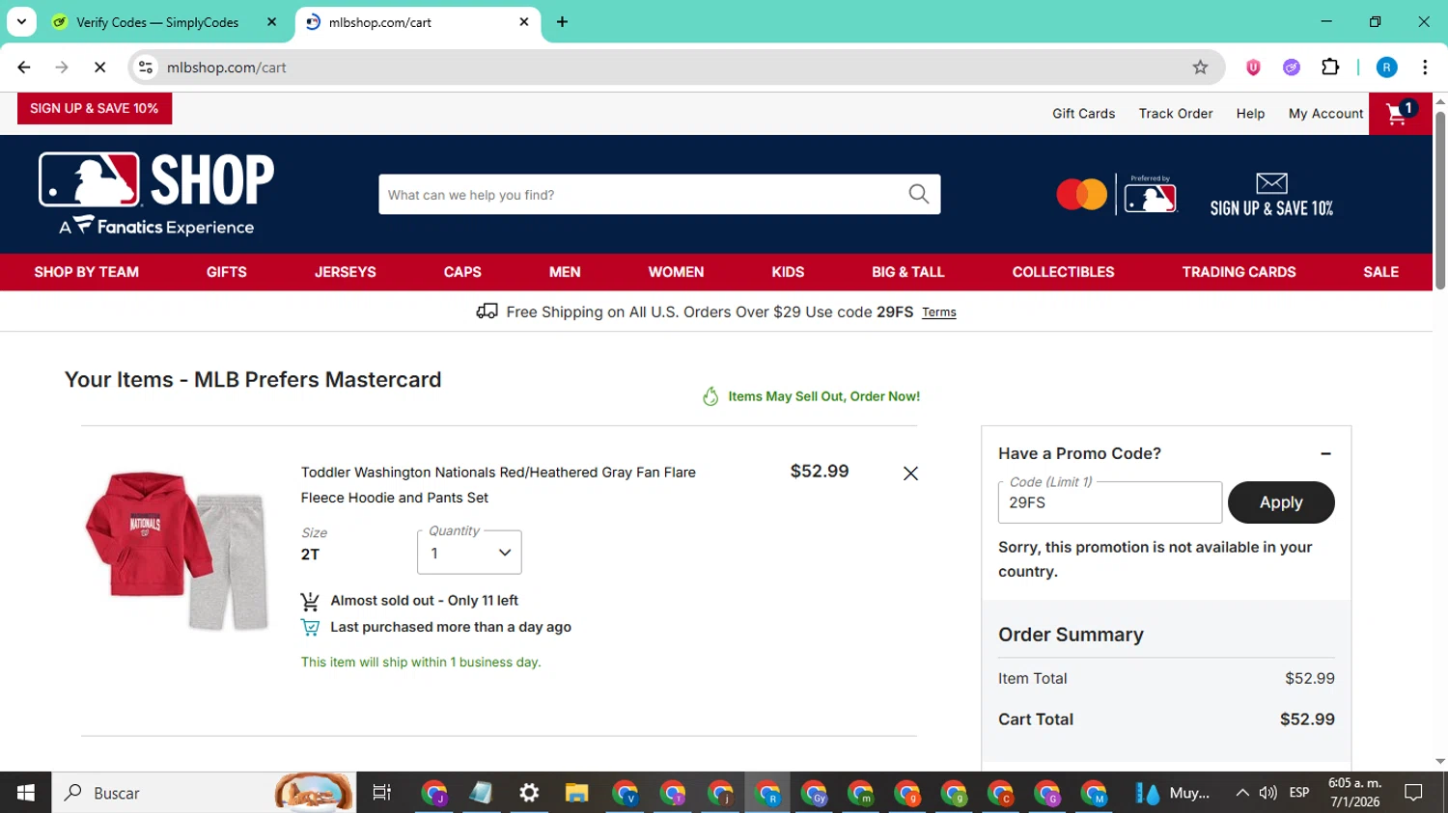Screen dimensions: 1448x813
Task: Open File Explorer in the taskbar
Action: pos(576,793)
